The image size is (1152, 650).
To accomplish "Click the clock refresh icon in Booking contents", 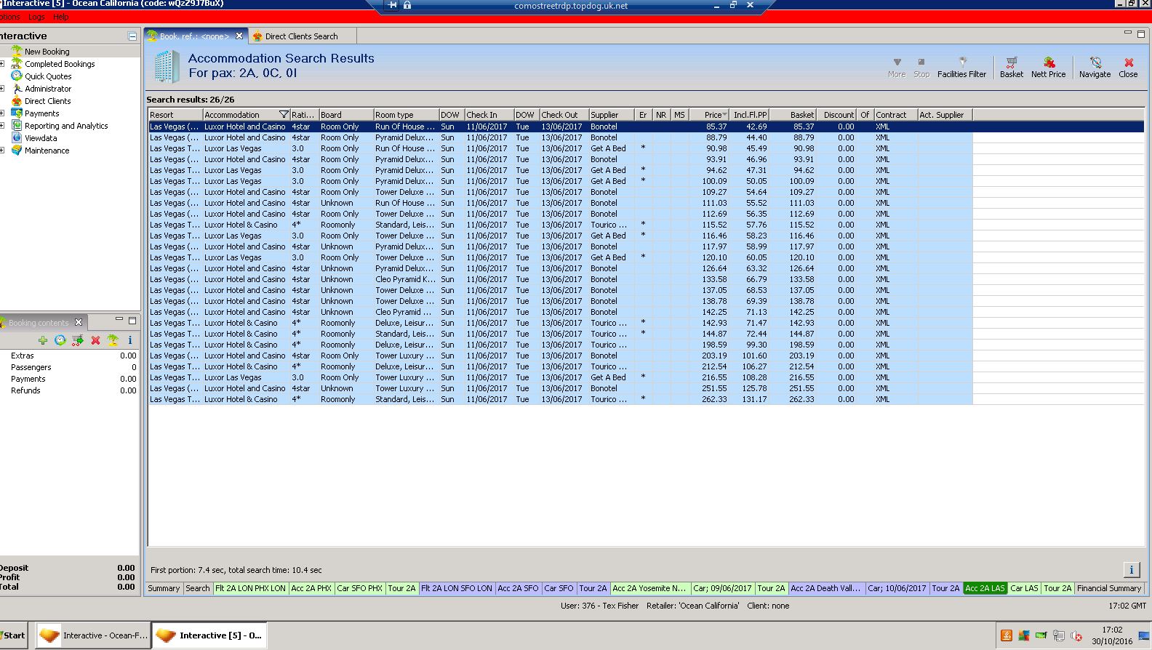I will (60, 340).
